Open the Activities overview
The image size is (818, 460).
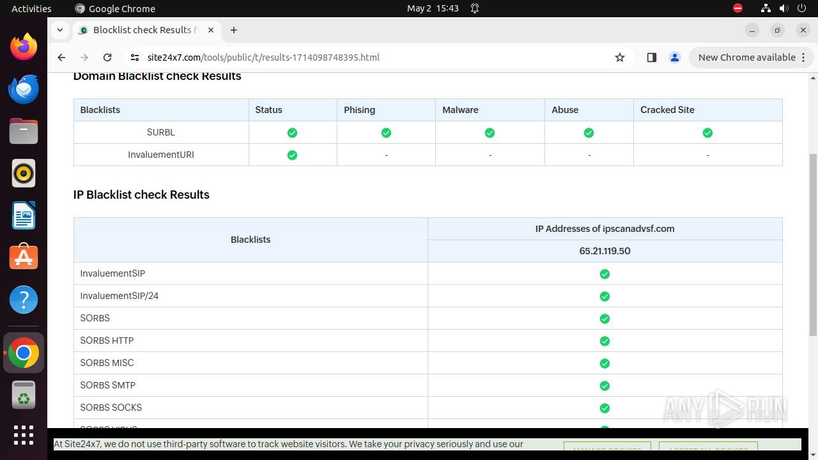pos(31,8)
